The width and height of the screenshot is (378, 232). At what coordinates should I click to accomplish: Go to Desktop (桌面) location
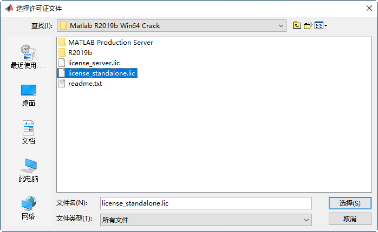point(29,95)
